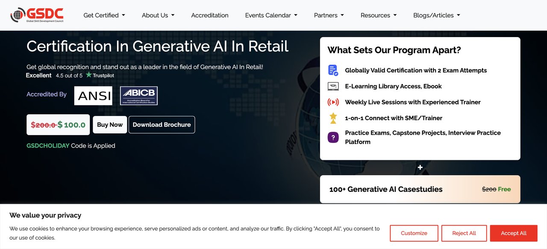This screenshot has width=547, height=249.
Task: Expand the Partners dropdown
Action: click(x=329, y=15)
